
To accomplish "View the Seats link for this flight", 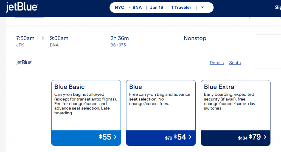I will pos(235,63).
